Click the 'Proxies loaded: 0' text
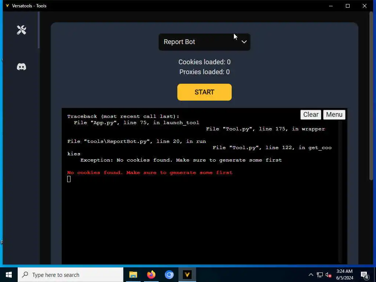The height and width of the screenshot is (282, 376). click(x=204, y=72)
